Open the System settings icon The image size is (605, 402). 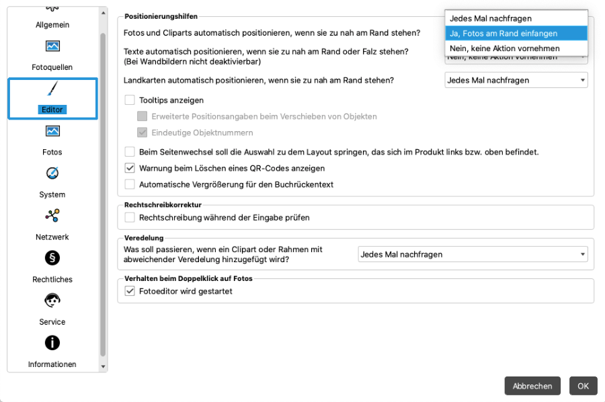click(x=52, y=173)
